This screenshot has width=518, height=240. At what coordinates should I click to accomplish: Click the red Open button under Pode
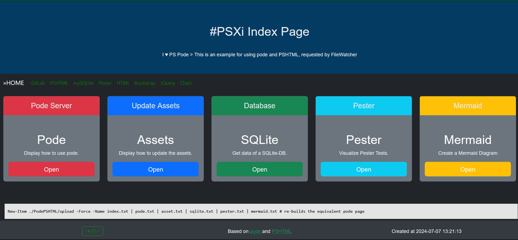click(x=51, y=169)
